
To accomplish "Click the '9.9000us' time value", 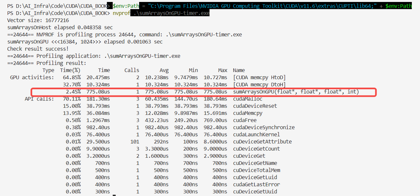I will coord(98,149).
